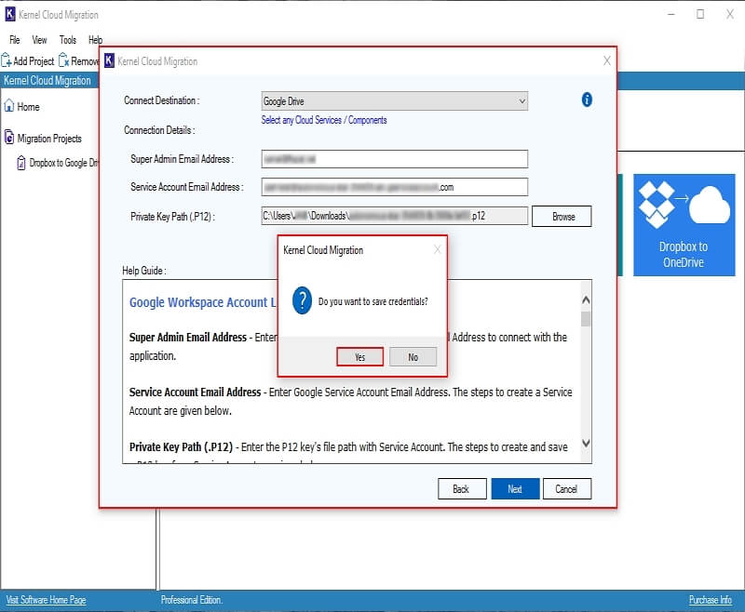Click the 'Help Guide :' label

(144, 271)
